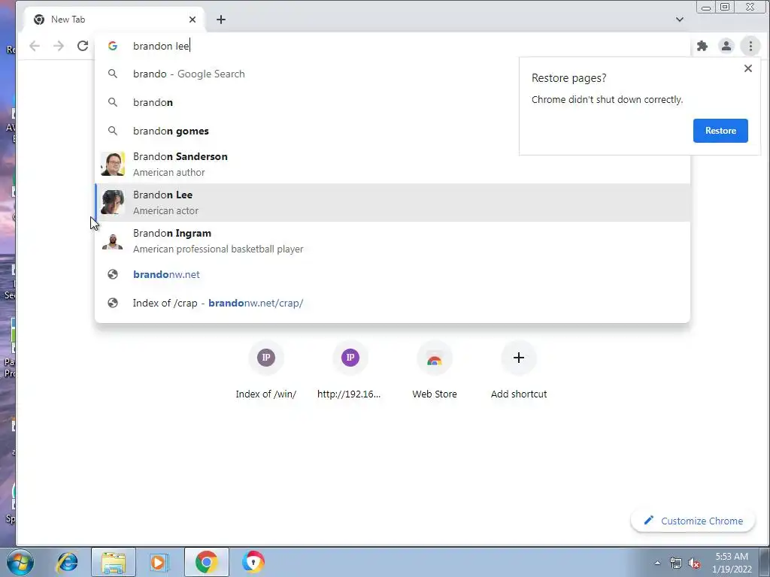Click the magnifier icon beside 'brandon gomes'
Image resolution: width=770 pixels, height=577 pixels.
113,131
